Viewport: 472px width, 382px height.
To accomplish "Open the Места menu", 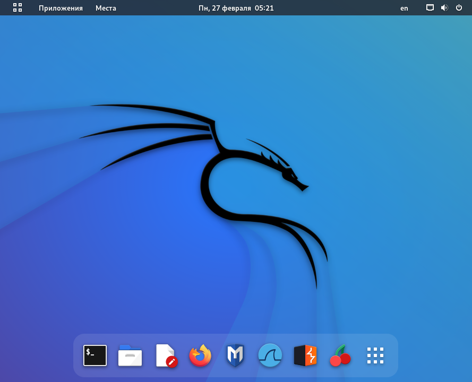I will [x=106, y=8].
